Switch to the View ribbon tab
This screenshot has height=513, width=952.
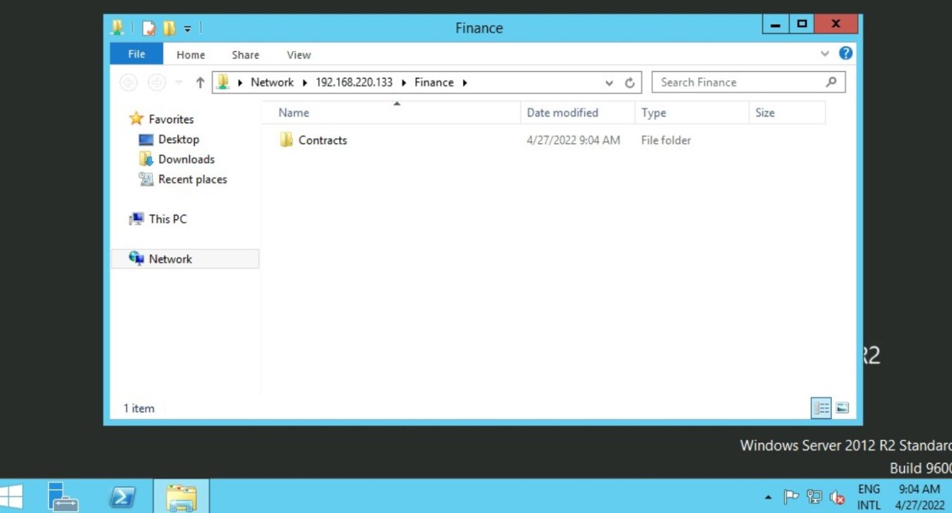pos(298,55)
